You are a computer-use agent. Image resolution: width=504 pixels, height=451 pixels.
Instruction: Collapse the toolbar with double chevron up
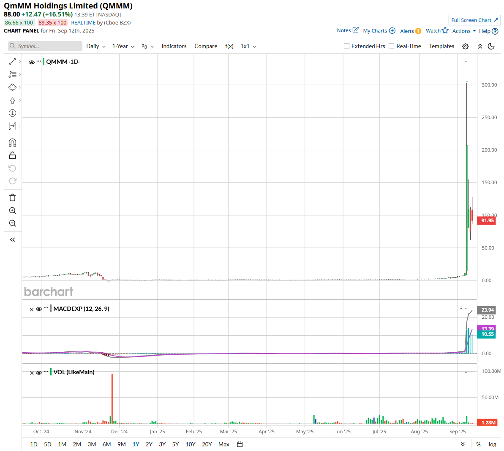tap(480, 46)
